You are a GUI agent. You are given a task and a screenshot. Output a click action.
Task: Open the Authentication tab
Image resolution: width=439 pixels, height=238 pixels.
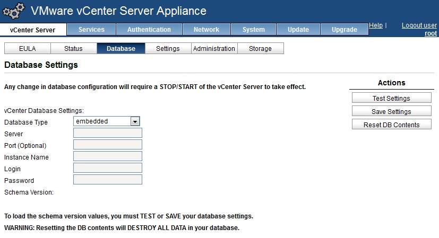149,29
